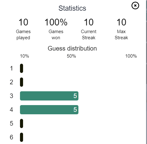The height and width of the screenshot is (144, 147).
Task: Click the row label number 6
Action: (x=11, y=137)
